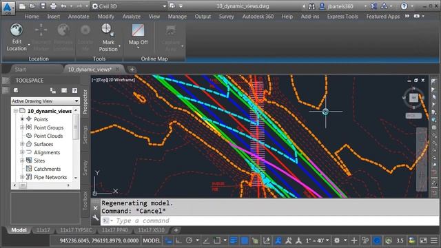This screenshot has height=248, width=441.
Task: Click the status bar customization hamburger icon
Action: [x=434, y=240]
